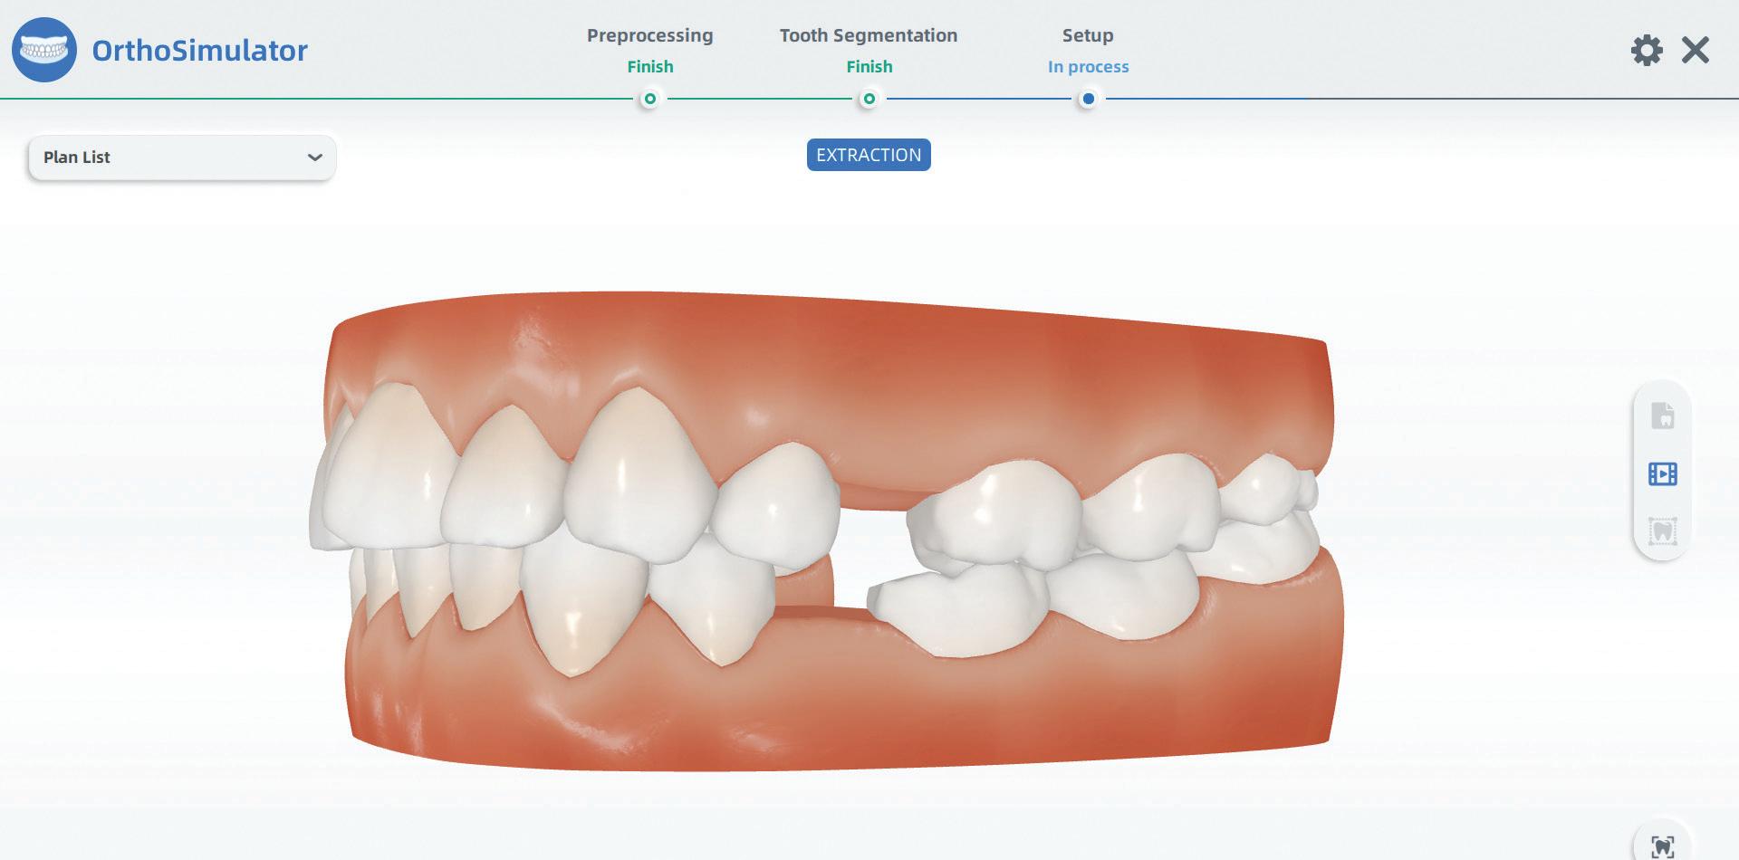Select the Tooth Segmentation step label

point(868,35)
